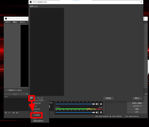This screenshot has width=149, height=127.
Task: Click the 仮想カメラ開始 button
Action: click(137, 103)
